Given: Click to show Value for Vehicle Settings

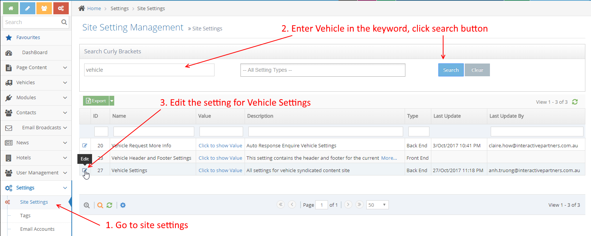Looking at the screenshot, I should [220, 171].
